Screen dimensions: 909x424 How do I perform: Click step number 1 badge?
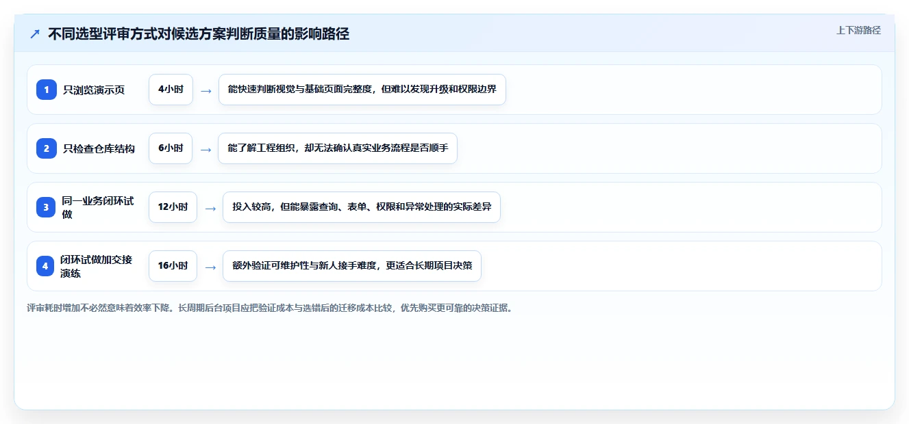(x=47, y=90)
